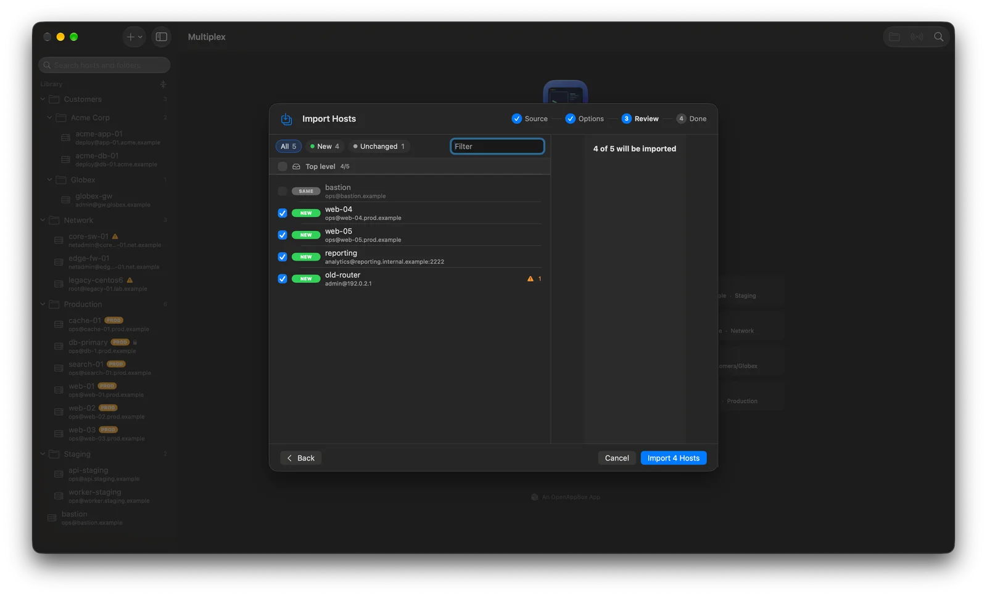
Task: Click the Library add-folder icon in sidebar
Action: [163, 84]
